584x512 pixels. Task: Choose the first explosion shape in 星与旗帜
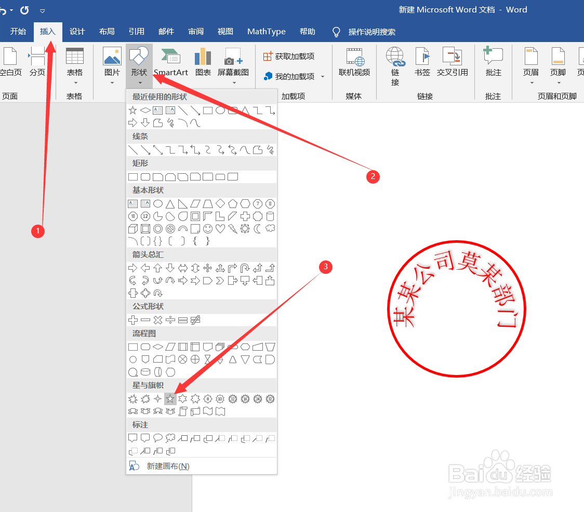tap(132, 399)
